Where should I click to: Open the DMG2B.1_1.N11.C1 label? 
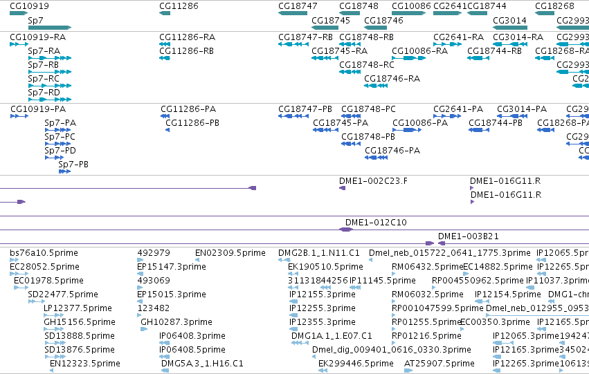click(319, 253)
